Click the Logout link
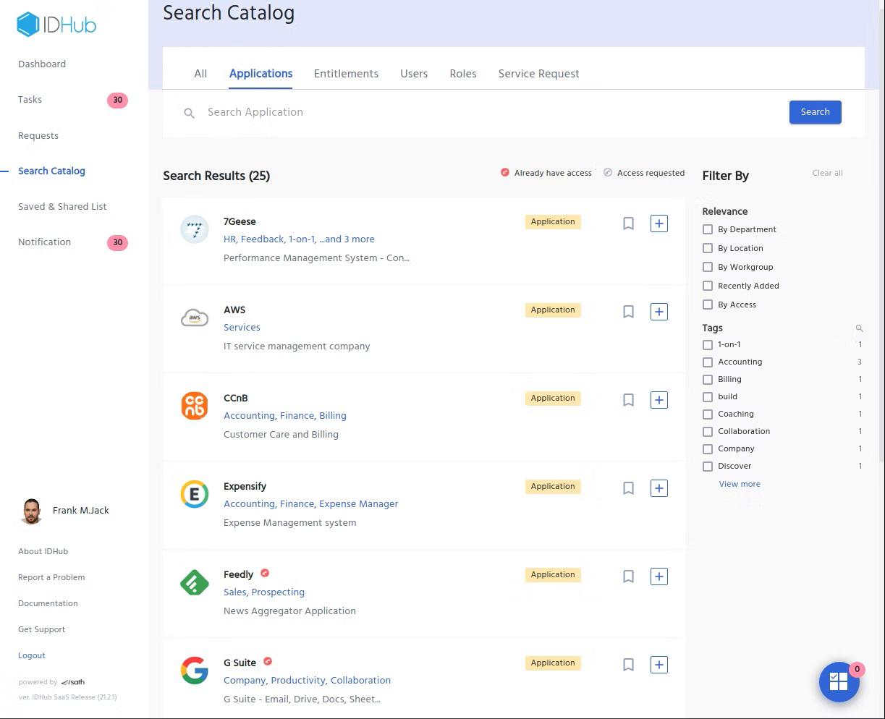This screenshot has height=719, width=885. coord(32,655)
